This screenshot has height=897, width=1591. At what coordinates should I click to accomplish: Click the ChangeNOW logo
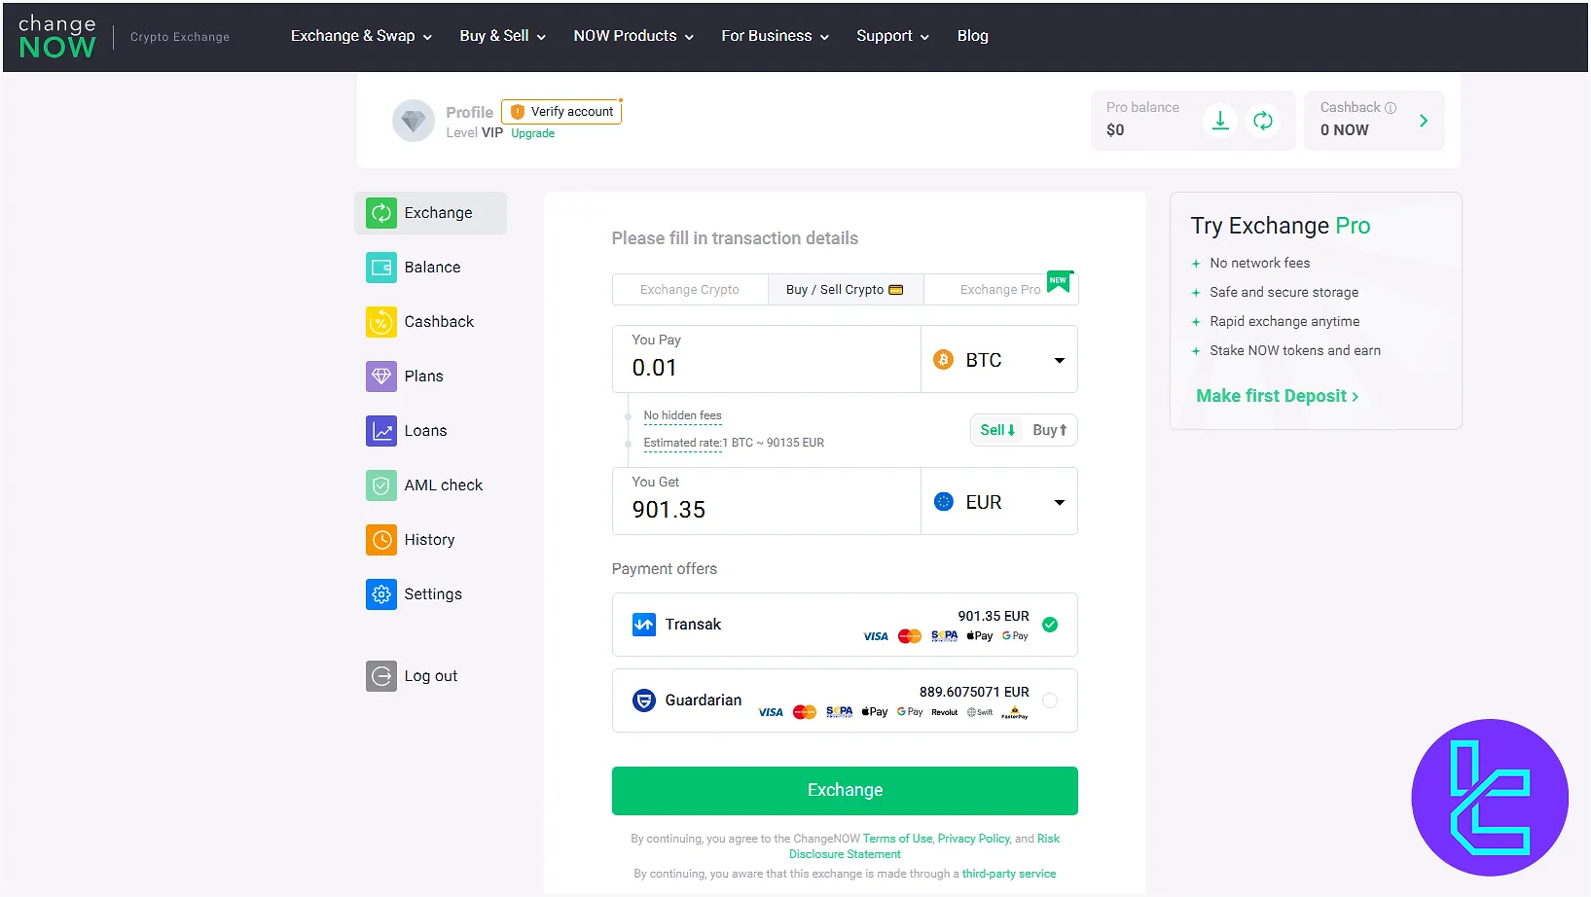57,37
